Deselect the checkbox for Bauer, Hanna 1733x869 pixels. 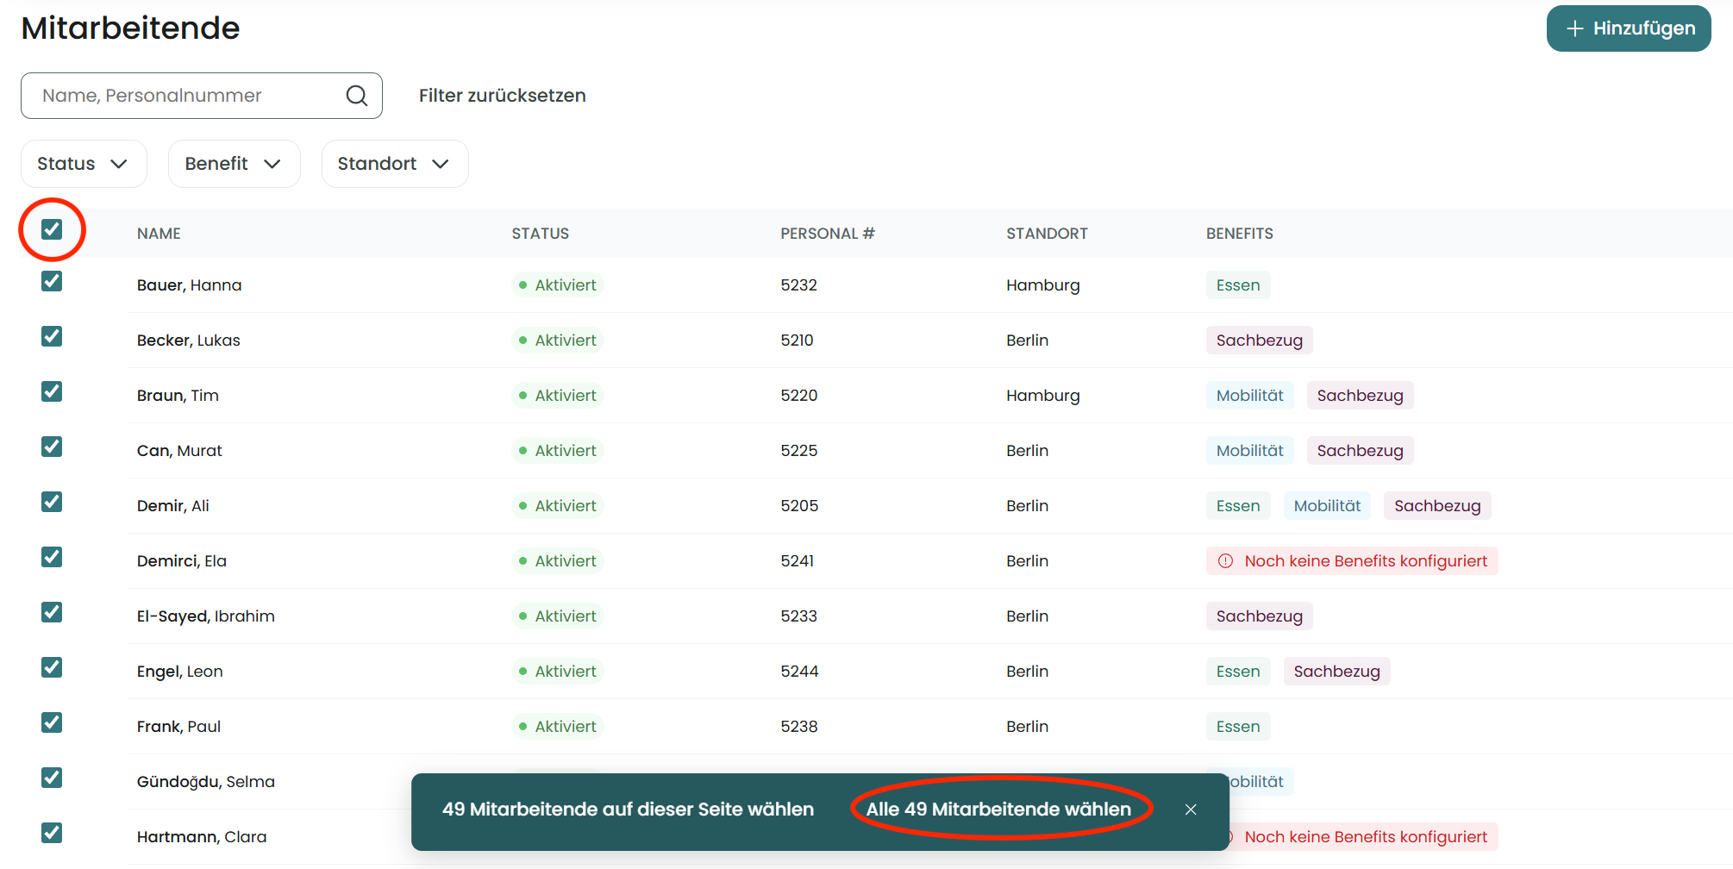(52, 282)
